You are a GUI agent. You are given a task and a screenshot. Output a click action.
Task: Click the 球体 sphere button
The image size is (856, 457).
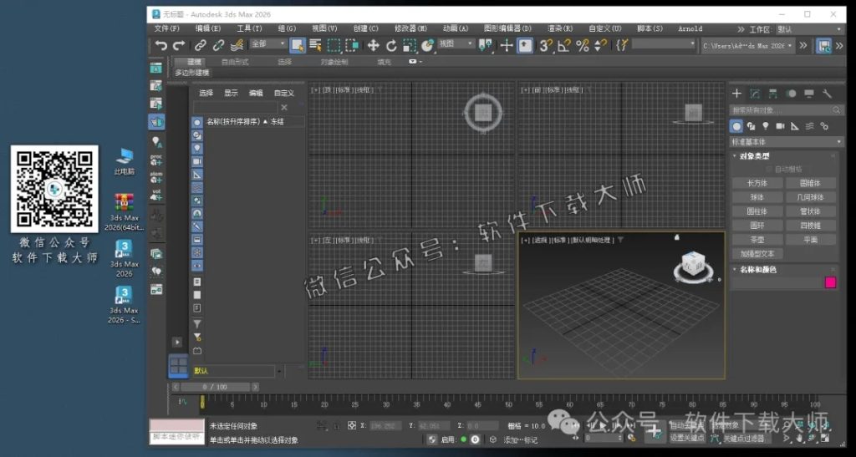(x=757, y=197)
